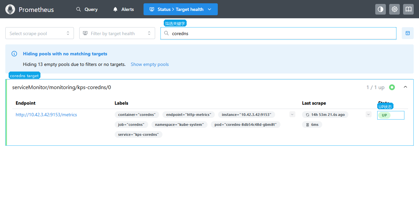Open the documentation book icon
This screenshot has height=207, width=419.
tap(408, 9)
